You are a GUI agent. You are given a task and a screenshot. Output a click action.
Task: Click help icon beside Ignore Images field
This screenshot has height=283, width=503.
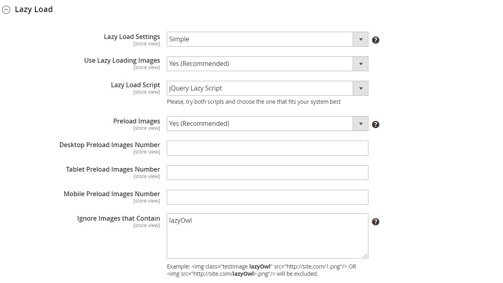375,221
